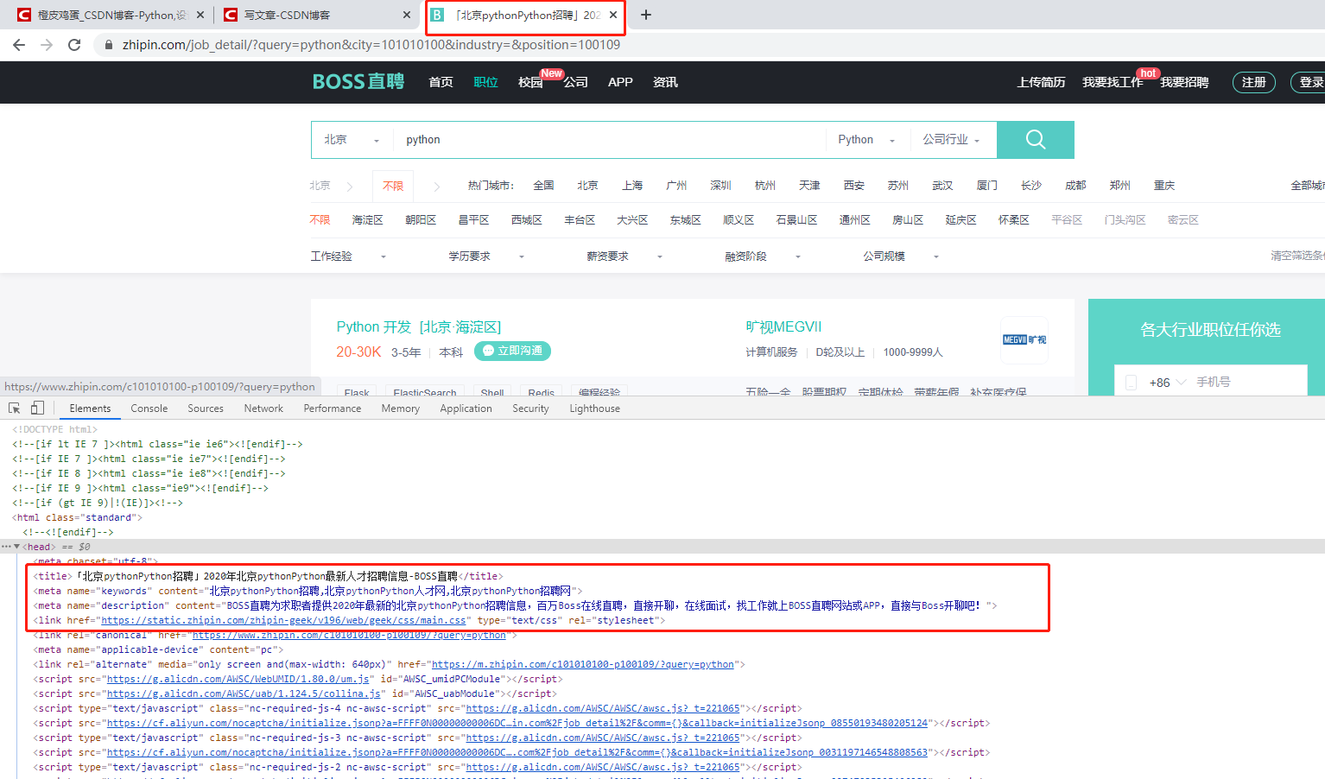Collapse the head element triangle in DevTools
Image resolution: width=1325 pixels, height=779 pixels.
pyautogui.click(x=17, y=547)
